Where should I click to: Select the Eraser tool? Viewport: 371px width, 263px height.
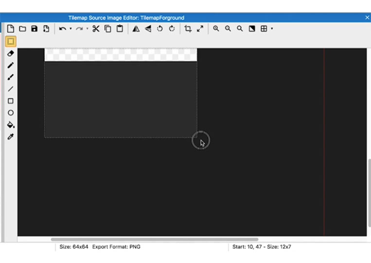pos(11,53)
